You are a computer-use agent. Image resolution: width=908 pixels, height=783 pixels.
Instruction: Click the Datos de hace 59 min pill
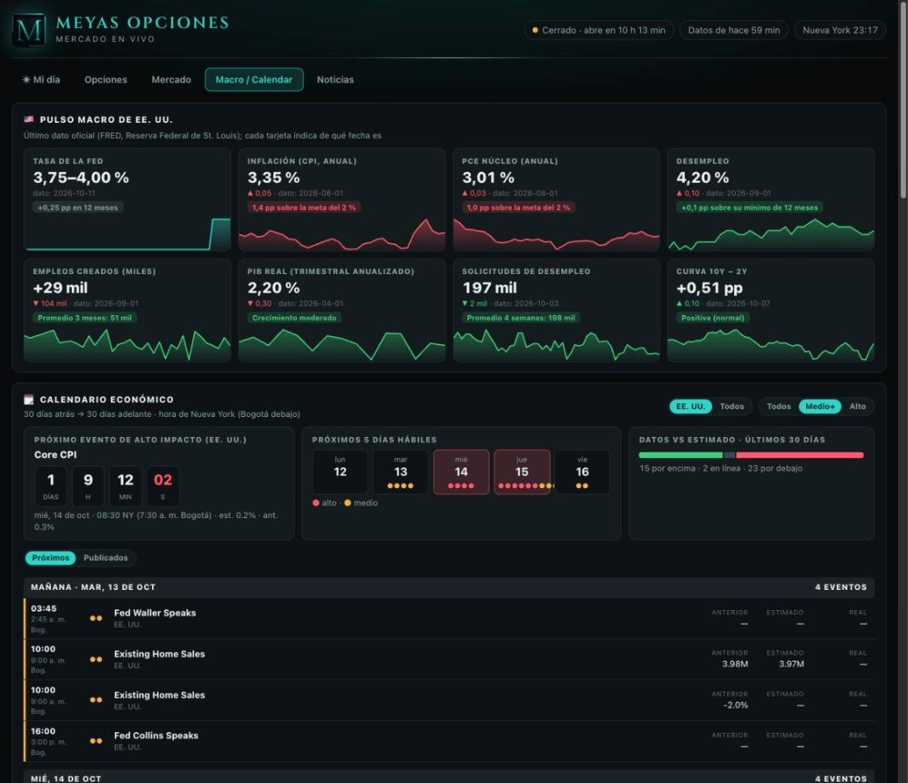(734, 30)
